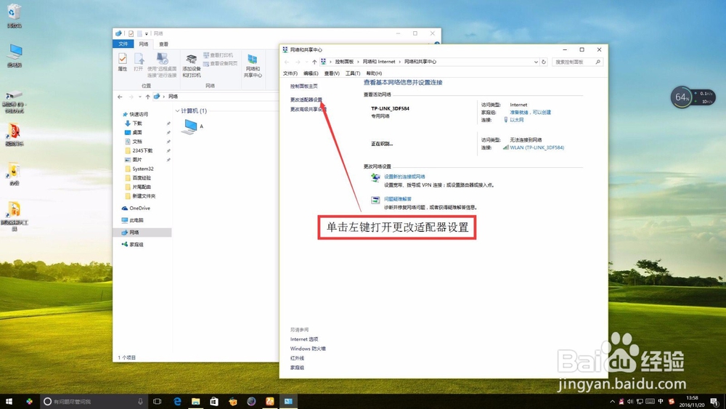Open control panel address history dropdown

tap(536, 62)
